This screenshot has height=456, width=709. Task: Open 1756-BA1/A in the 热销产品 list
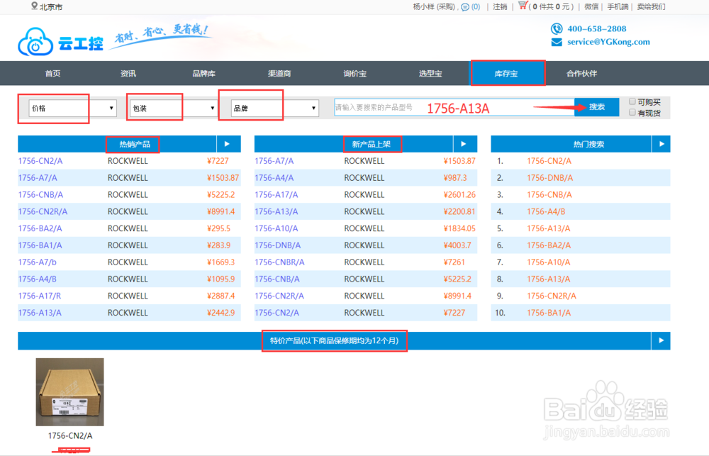click(40, 245)
